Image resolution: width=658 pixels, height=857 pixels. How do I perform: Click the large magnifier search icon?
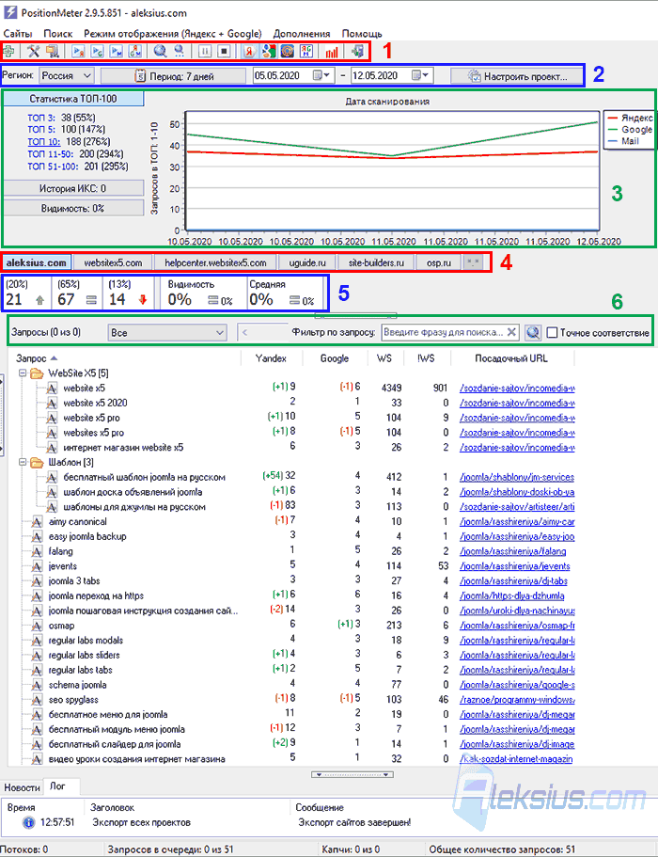pyautogui.click(x=160, y=52)
